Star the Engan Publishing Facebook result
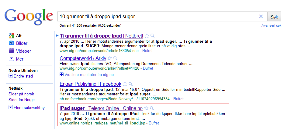Viewport: 284px width, 129px height. 125,84
